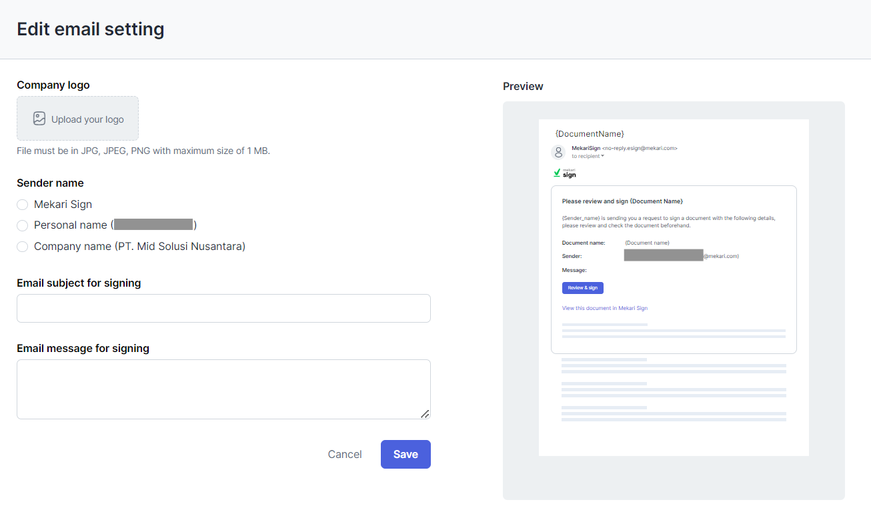Click the {DocumentName} subject line in the preview

tap(590, 134)
